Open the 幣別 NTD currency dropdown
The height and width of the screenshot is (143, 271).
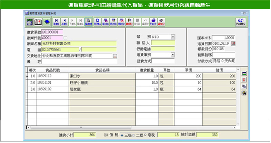tap(173, 37)
